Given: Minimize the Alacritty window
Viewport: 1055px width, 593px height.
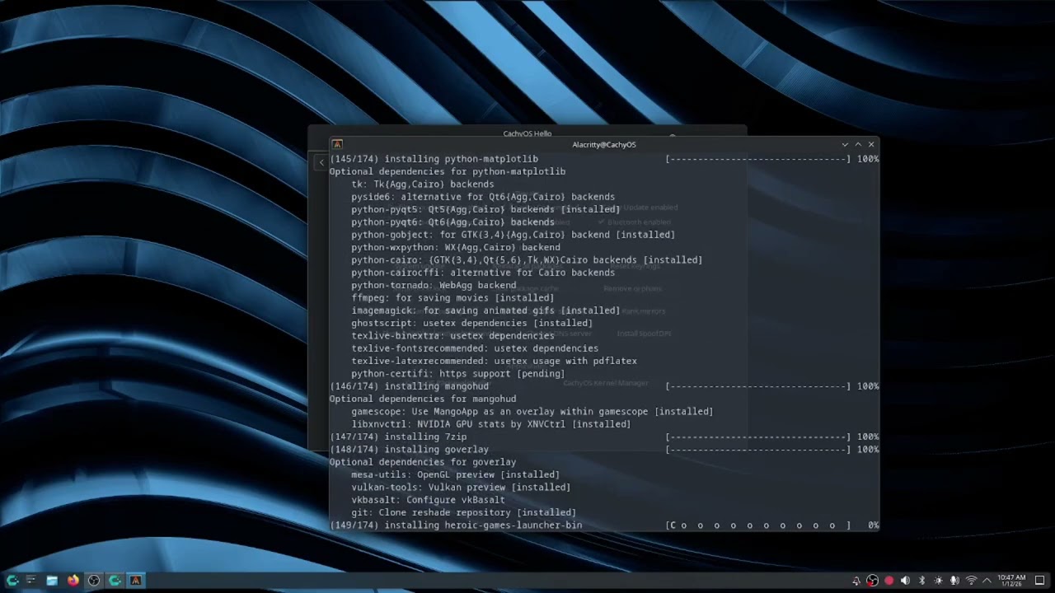Looking at the screenshot, I should pyautogui.click(x=845, y=144).
